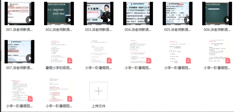Play video 006 via its play icon
This screenshot has width=234, height=112.
[x=227, y=20]
